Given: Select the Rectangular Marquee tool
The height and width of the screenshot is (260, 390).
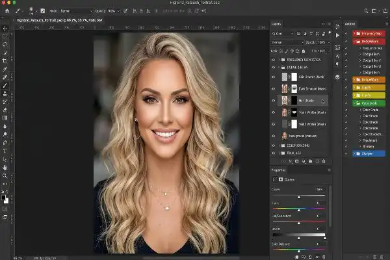Looking at the screenshot, I should 5,36.
